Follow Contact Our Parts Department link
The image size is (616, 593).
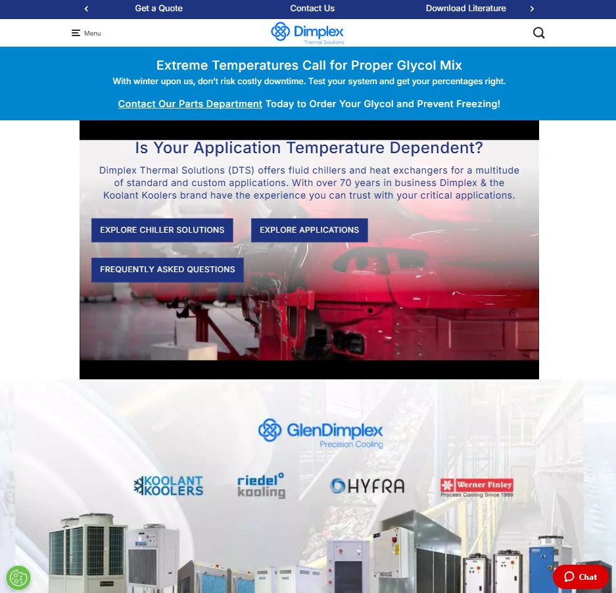tap(190, 104)
